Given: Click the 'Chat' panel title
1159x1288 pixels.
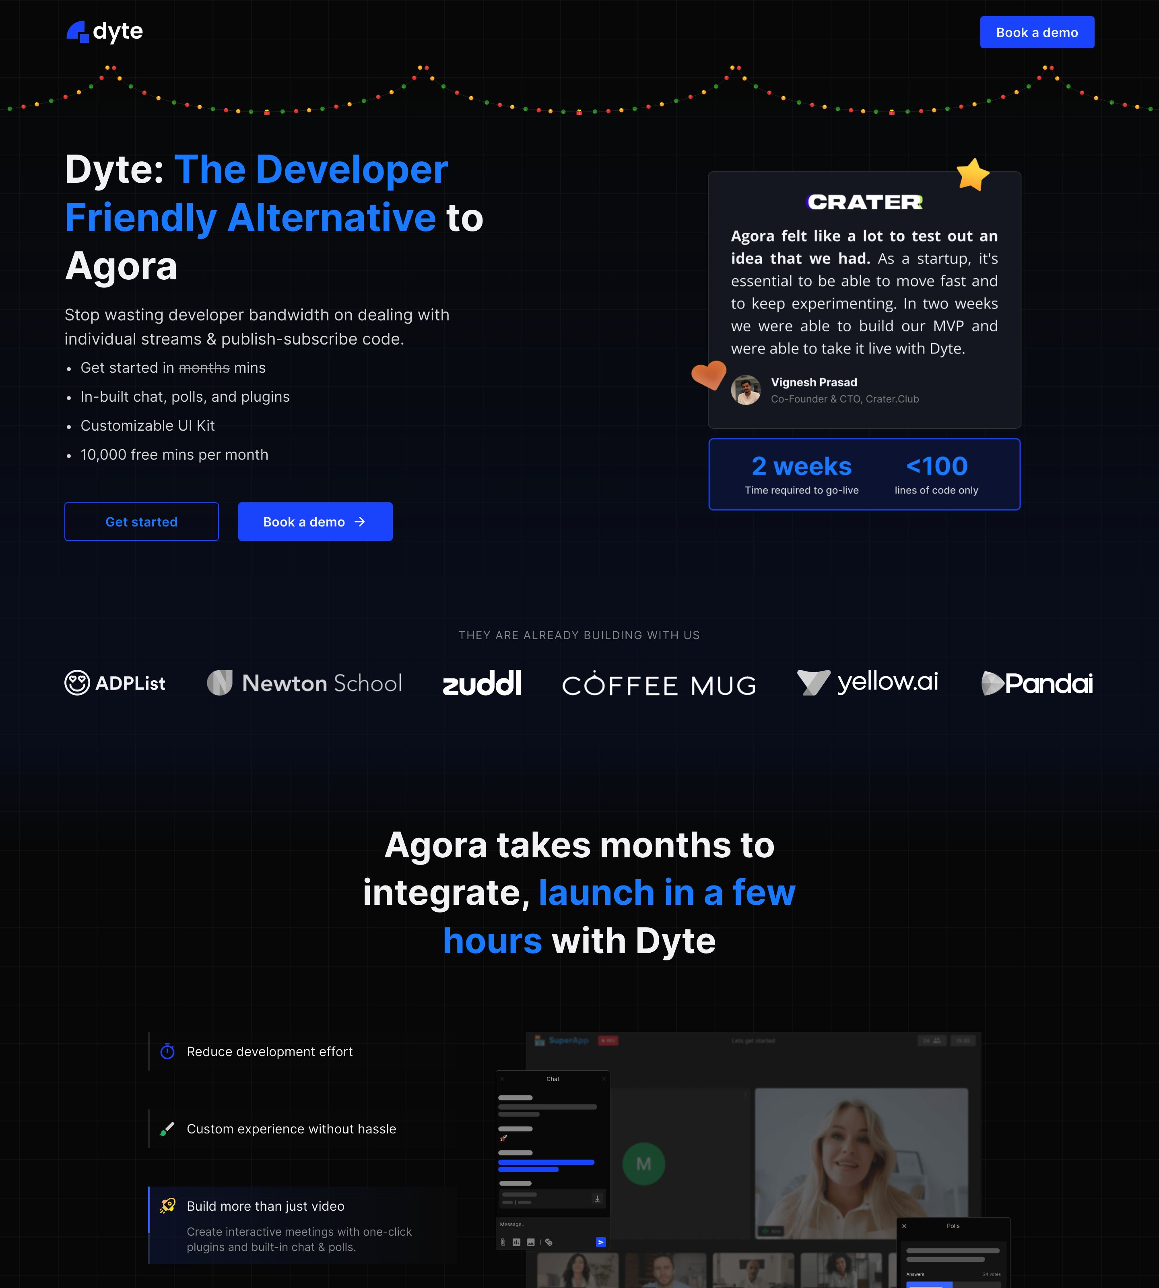Looking at the screenshot, I should 553,1079.
